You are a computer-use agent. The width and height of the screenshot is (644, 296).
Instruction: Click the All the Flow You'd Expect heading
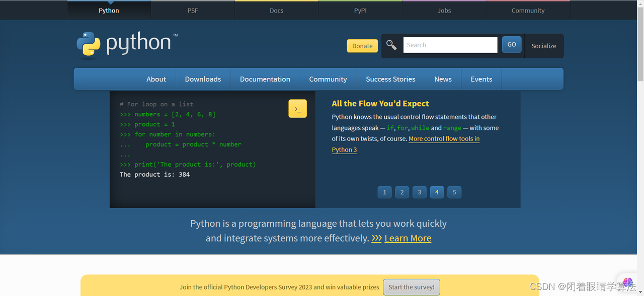point(380,103)
